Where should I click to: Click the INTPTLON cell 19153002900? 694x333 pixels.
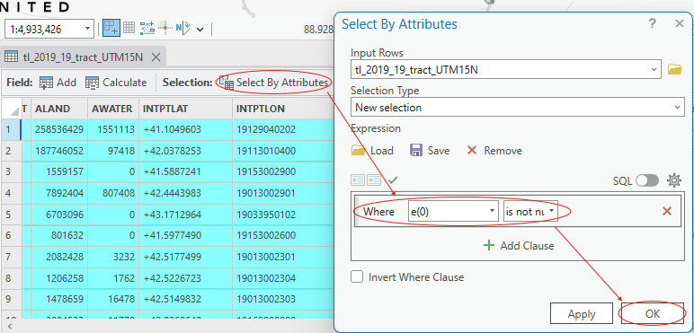[282, 172]
